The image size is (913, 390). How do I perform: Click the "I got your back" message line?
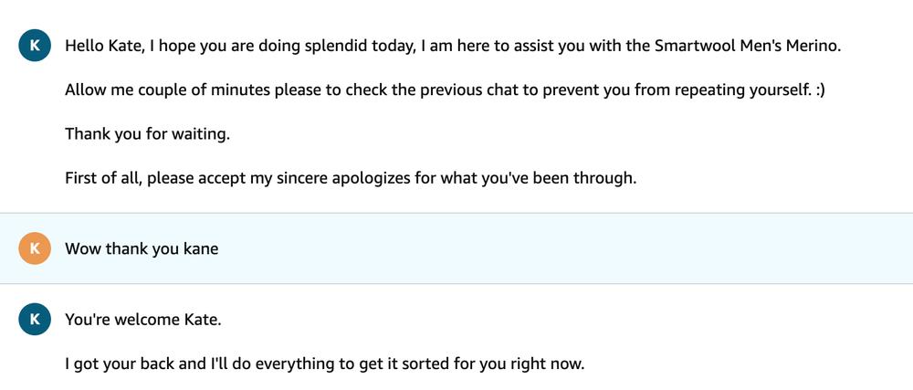pyautogui.click(x=324, y=364)
